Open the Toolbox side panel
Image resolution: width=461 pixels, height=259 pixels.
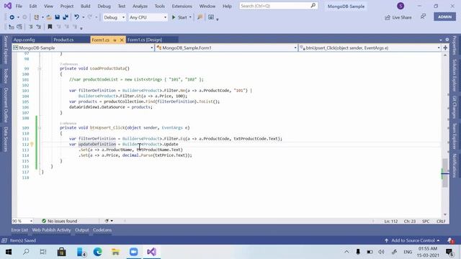[6, 76]
